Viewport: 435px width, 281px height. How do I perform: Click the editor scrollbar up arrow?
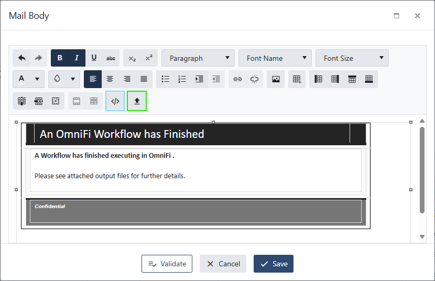422,121
